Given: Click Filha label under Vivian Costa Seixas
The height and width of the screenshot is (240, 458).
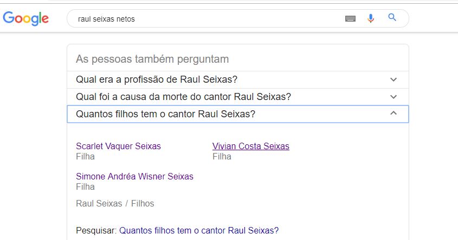Looking at the screenshot, I should coord(222,156).
